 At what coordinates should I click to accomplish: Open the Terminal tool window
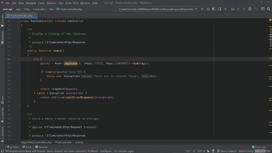(42, 147)
